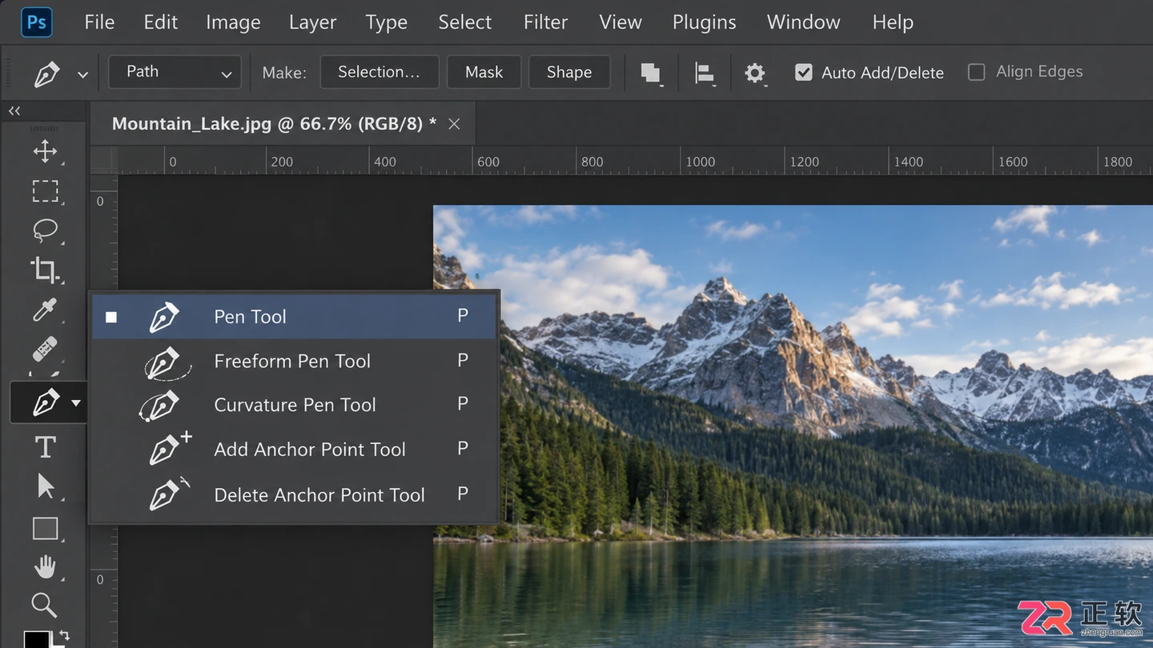Choose Curvature Pen Tool from flyout

pos(295,405)
